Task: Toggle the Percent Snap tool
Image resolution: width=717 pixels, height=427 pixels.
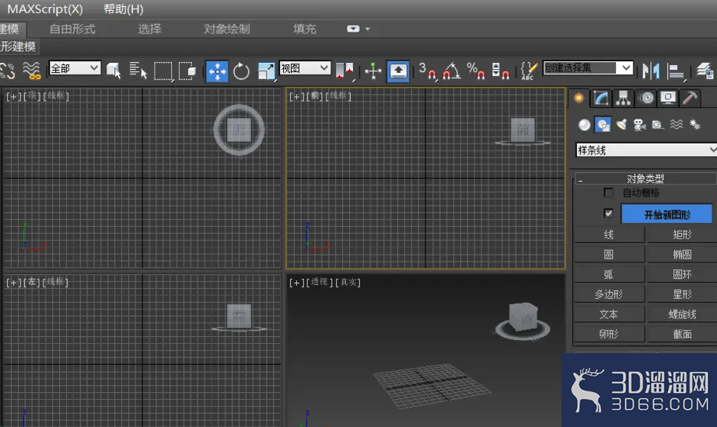Action: pyautogui.click(x=476, y=71)
